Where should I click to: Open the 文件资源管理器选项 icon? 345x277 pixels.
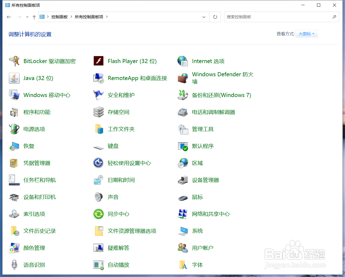point(99,231)
